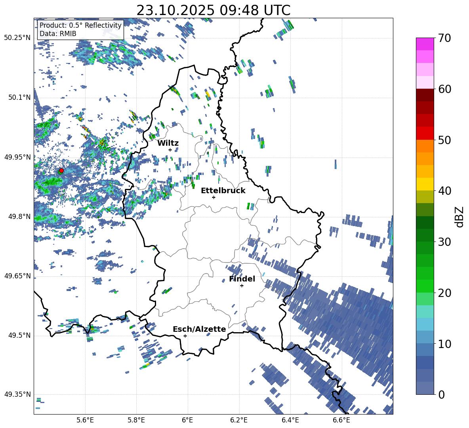Click the 6.4°E longitude label
Screen dimensions: 469x428
pos(290,420)
